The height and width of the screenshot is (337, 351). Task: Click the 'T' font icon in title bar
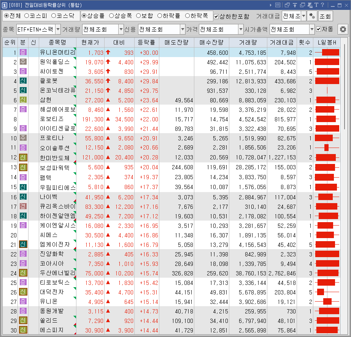tap(316, 5)
